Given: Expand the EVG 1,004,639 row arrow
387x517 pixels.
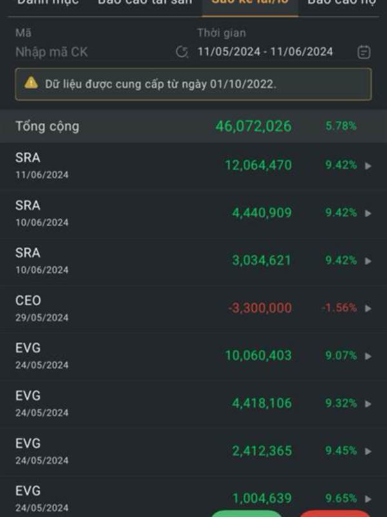Looking at the screenshot, I should click(x=368, y=499).
